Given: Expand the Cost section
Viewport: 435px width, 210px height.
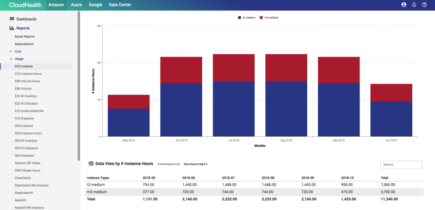Looking at the screenshot, I should [11, 52].
